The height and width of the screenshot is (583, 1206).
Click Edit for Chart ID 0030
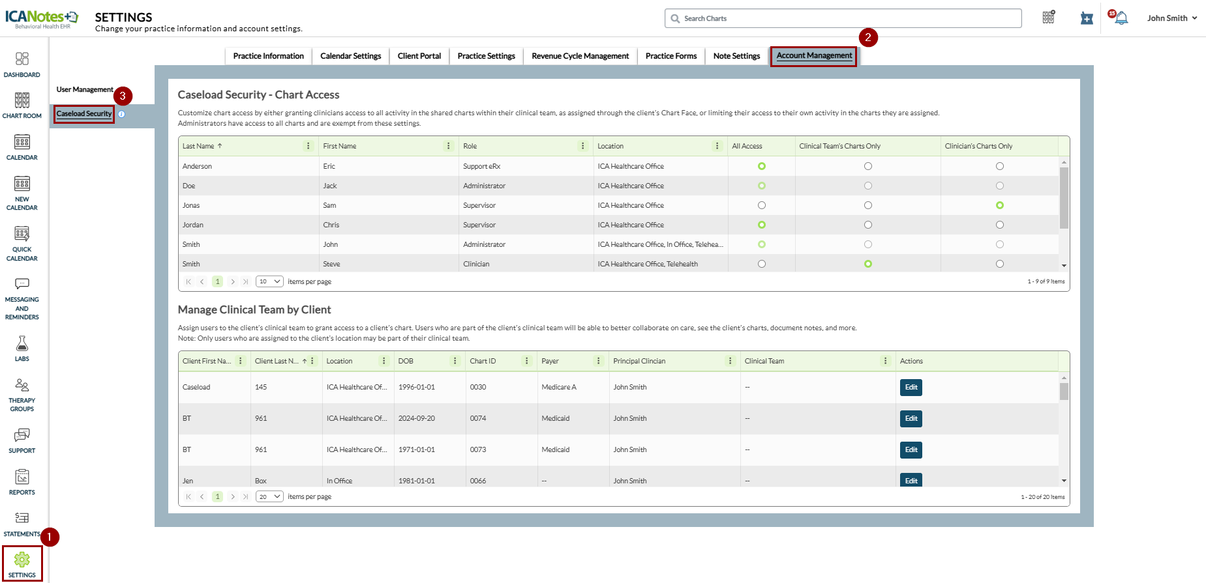(x=911, y=388)
